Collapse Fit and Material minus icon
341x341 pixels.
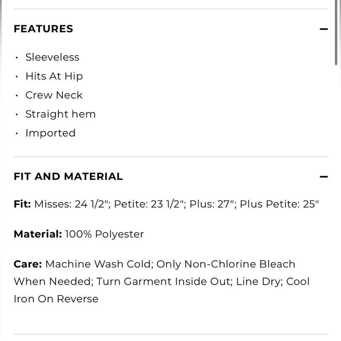pyautogui.click(x=324, y=177)
